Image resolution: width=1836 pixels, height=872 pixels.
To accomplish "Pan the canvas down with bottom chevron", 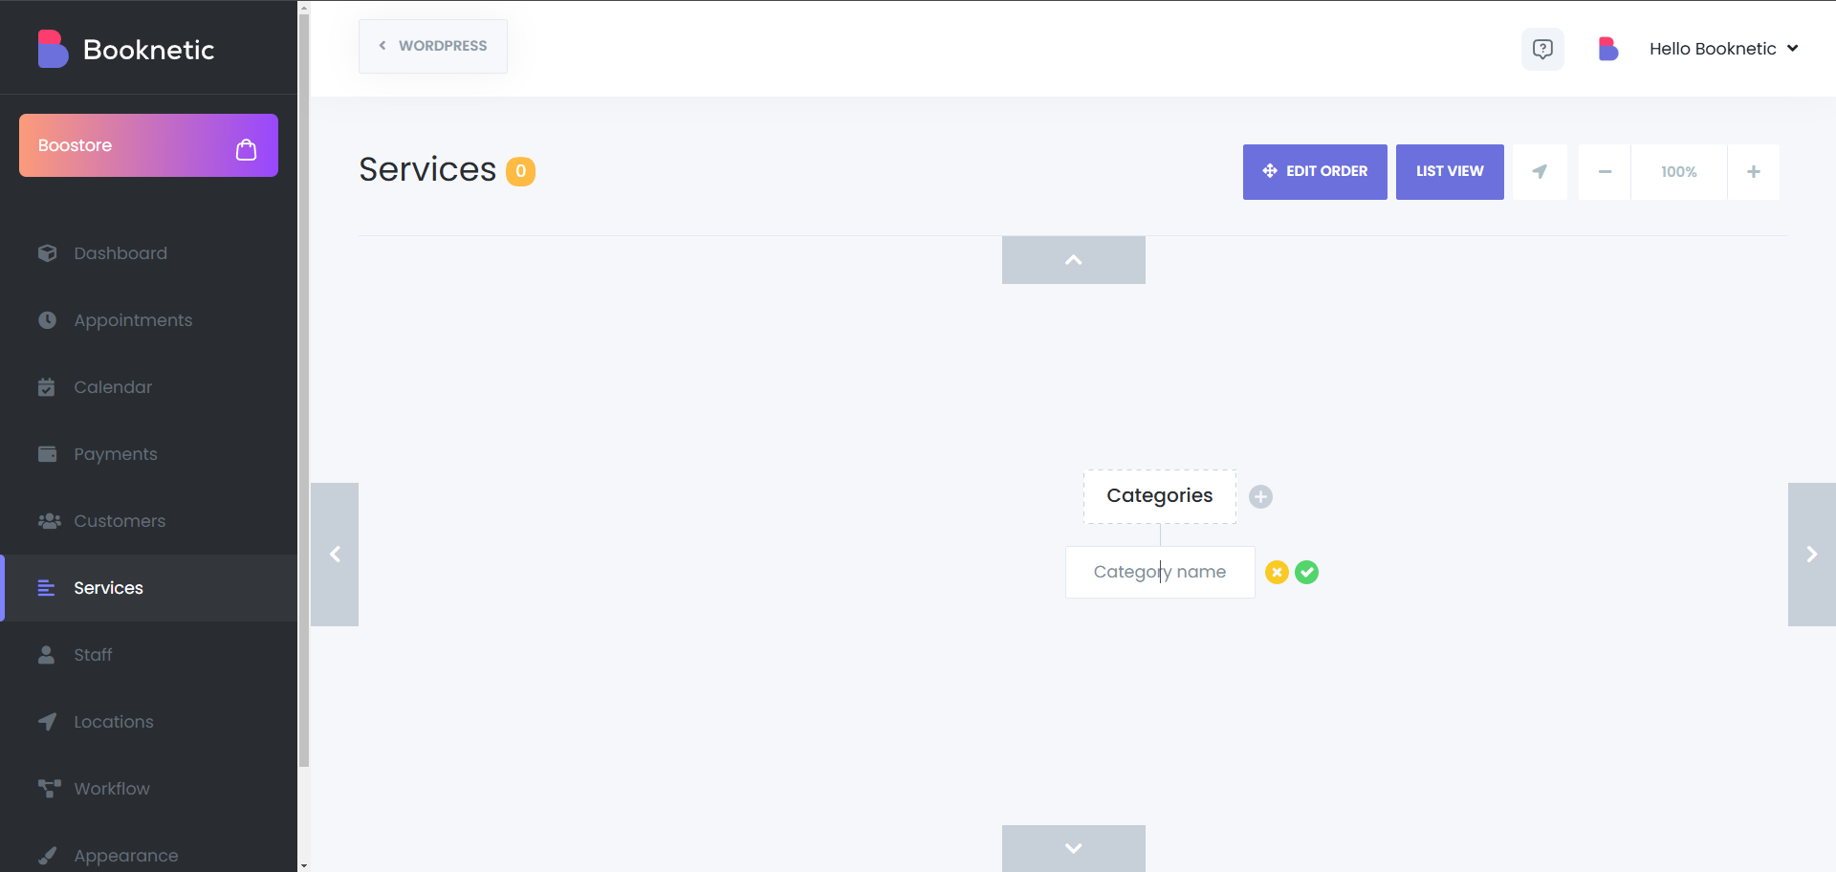I will coord(1074,848).
